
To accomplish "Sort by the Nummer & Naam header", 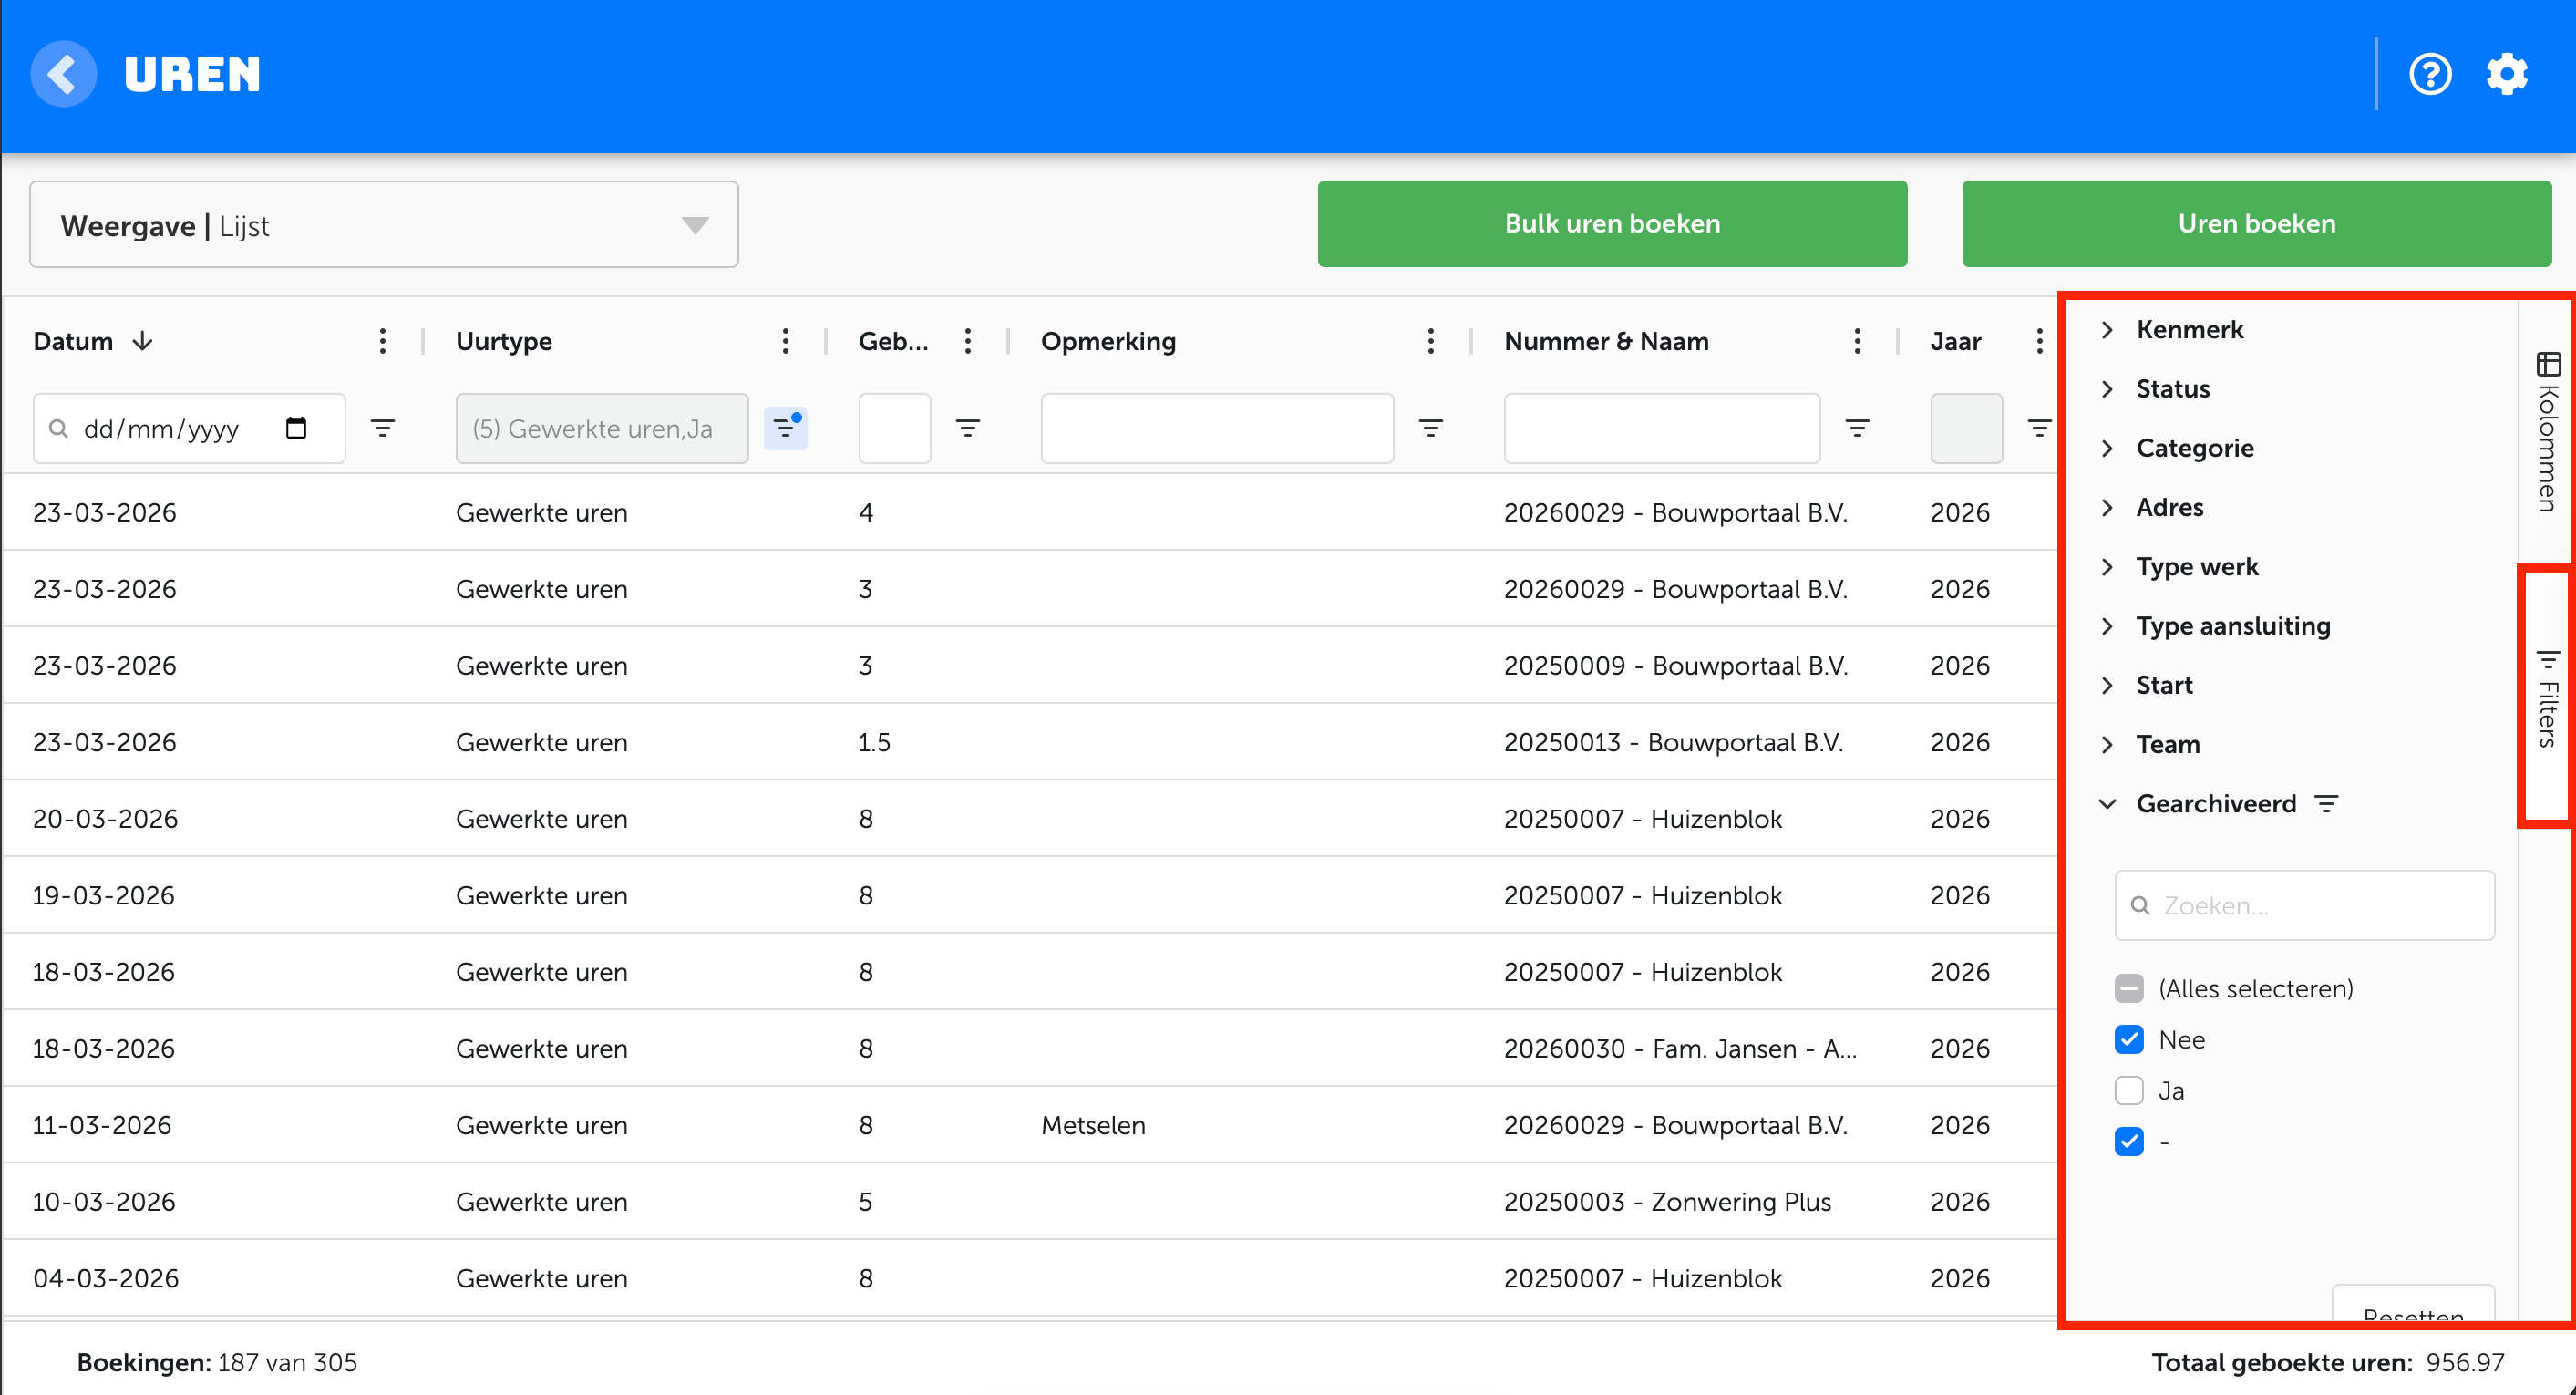I will click(x=1606, y=342).
